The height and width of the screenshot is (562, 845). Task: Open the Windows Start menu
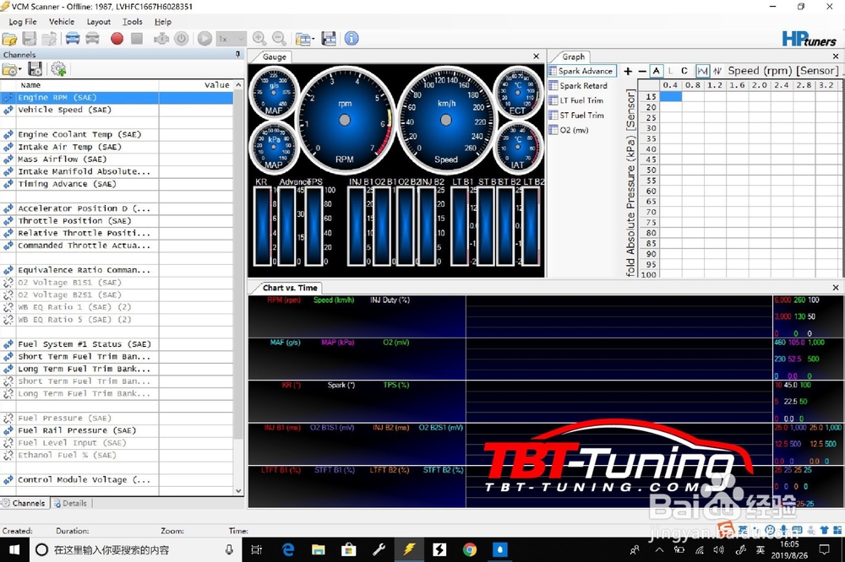pyautogui.click(x=14, y=549)
